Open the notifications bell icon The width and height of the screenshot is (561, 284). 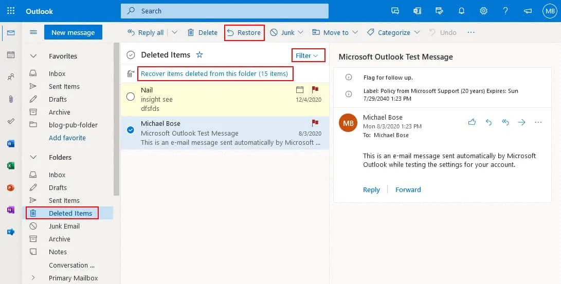point(461,11)
